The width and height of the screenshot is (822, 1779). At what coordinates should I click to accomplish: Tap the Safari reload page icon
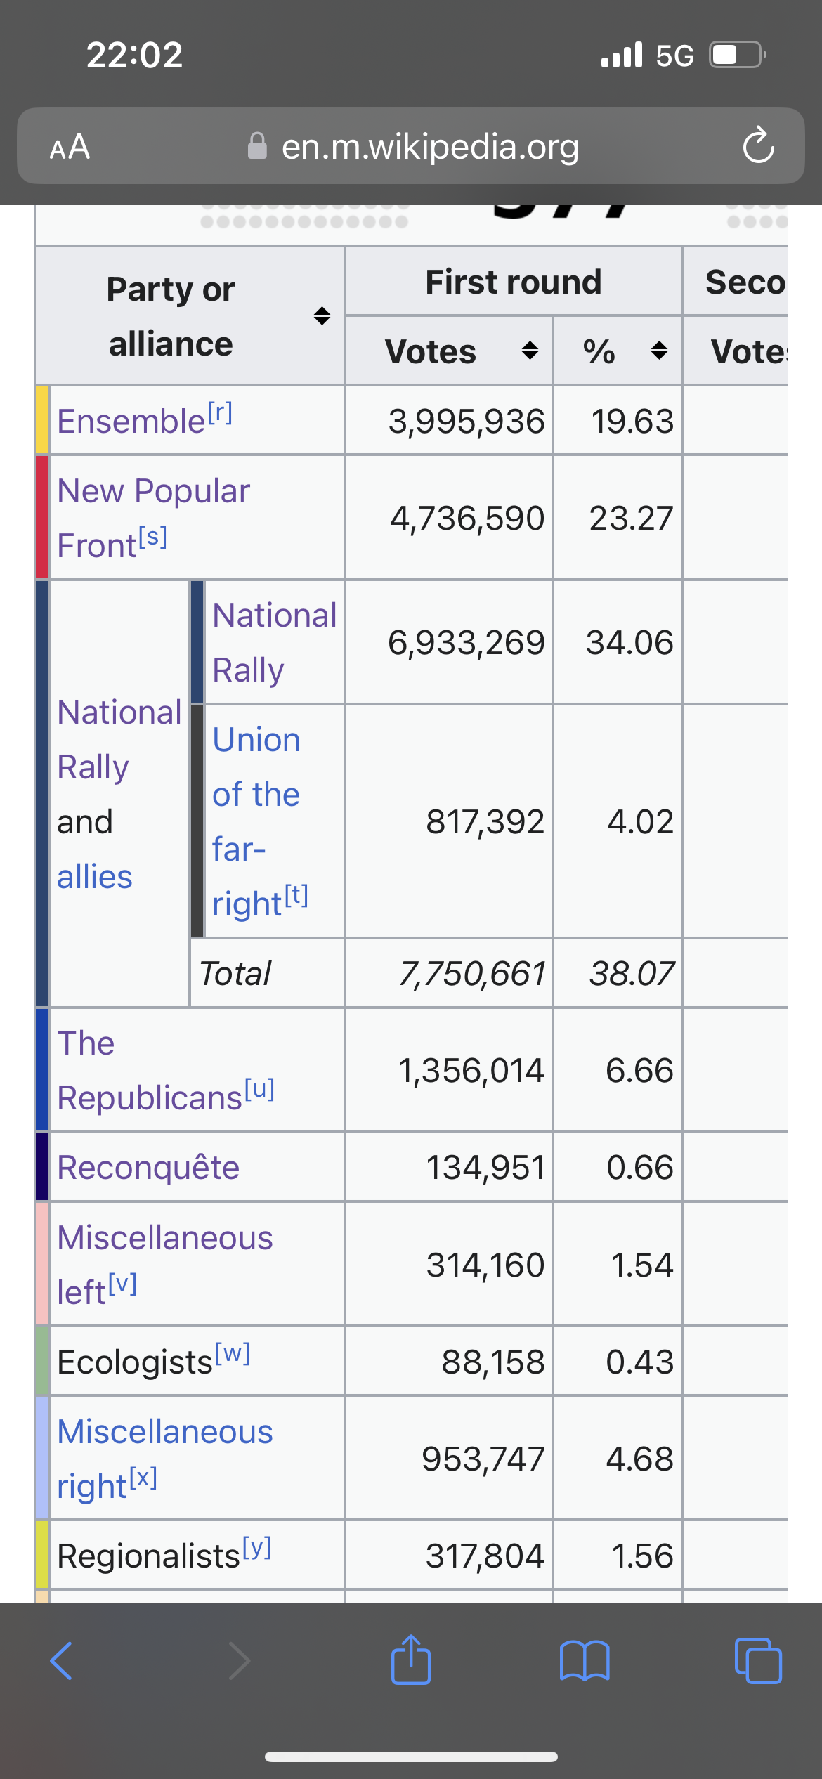[758, 145]
